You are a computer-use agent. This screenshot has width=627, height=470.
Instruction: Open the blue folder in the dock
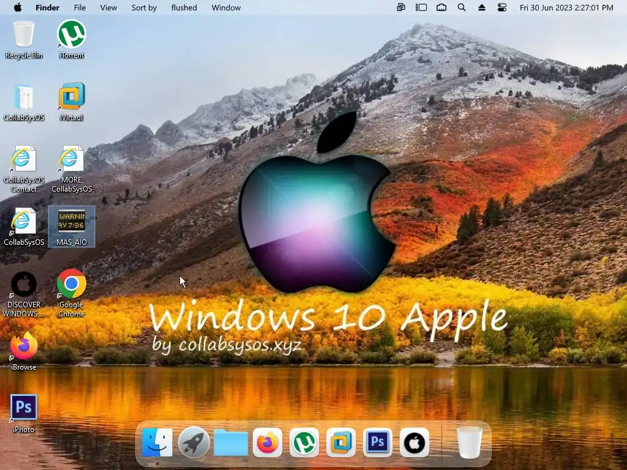coord(231,442)
